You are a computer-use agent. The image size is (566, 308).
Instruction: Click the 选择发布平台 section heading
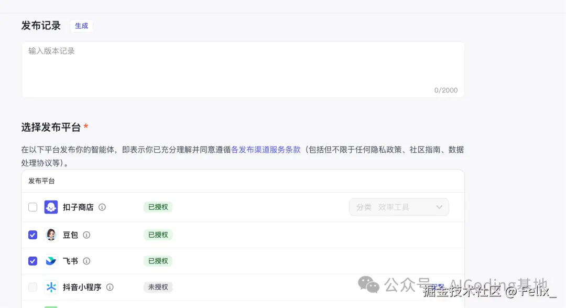tap(51, 128)
